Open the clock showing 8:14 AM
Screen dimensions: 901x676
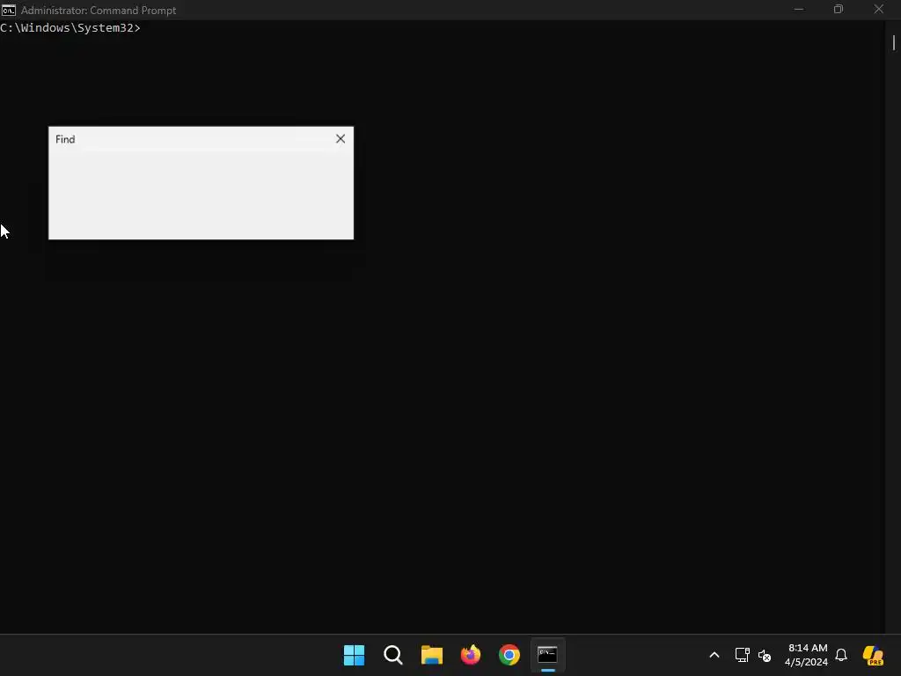806,655
